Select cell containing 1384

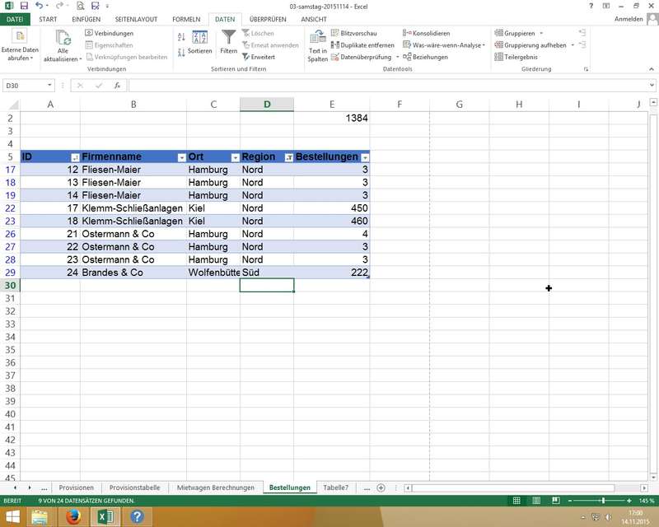[x=332, y=118]
